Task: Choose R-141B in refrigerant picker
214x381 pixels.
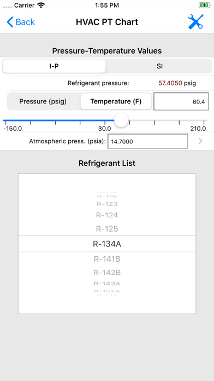Action: pyautogui.click(x=107, y=259)
